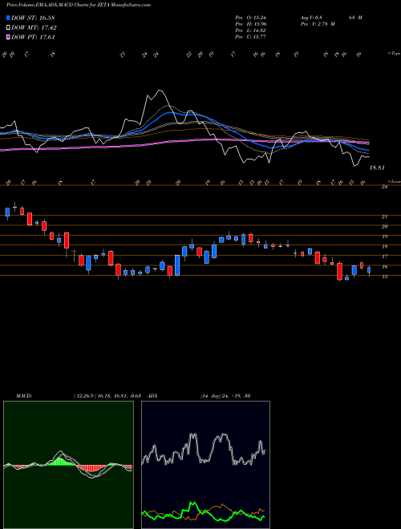This screenshot has height=529, width=401.
Task: Click the chart title for ZETA MunafaSutra.com
Action: 79,5
